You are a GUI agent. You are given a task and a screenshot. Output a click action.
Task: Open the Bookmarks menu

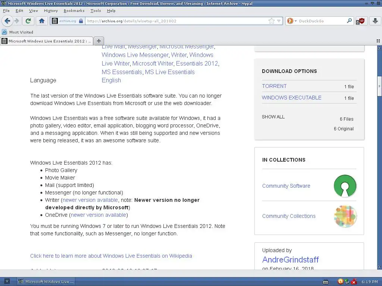tap(74, 11)
